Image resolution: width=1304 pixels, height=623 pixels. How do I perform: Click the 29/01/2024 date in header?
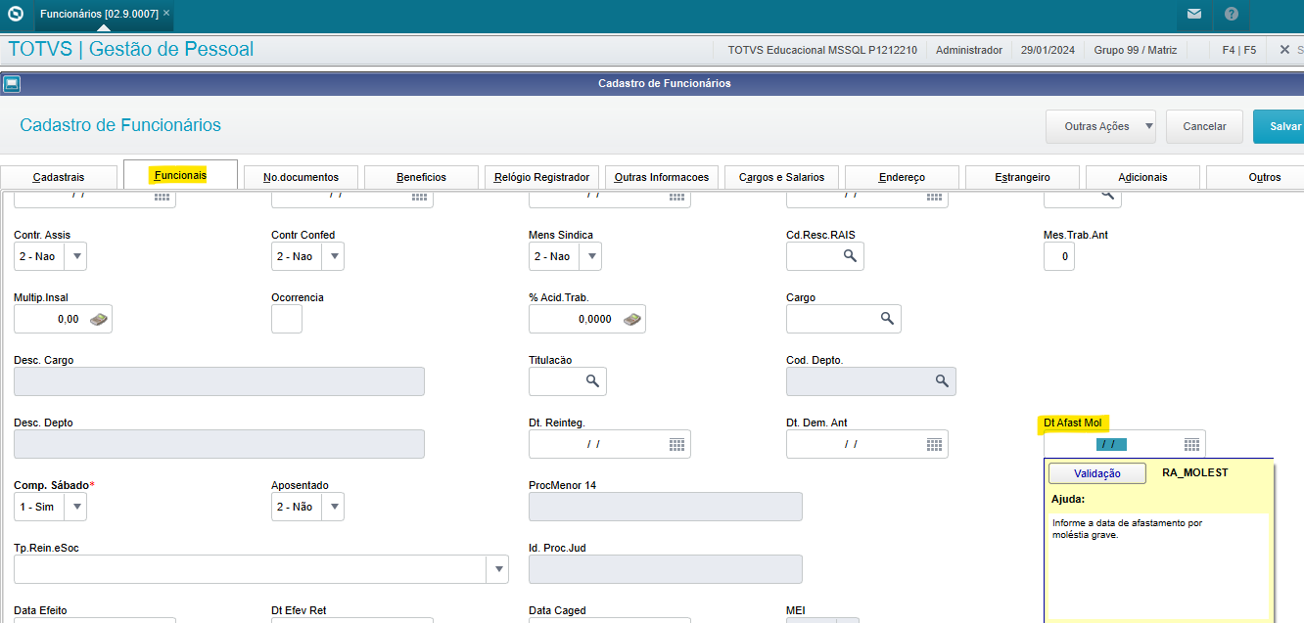[1048, 50]
